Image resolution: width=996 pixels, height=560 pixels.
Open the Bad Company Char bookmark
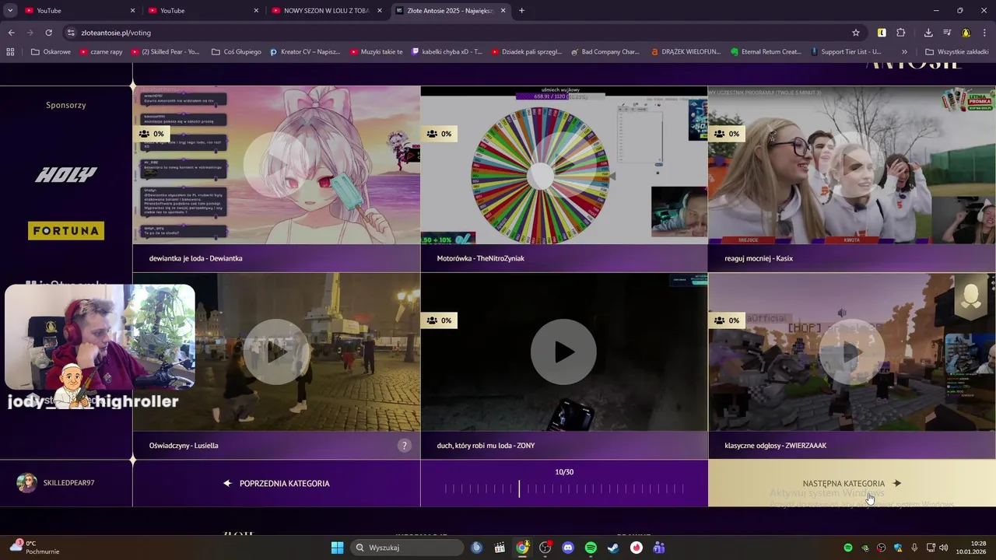605,52
